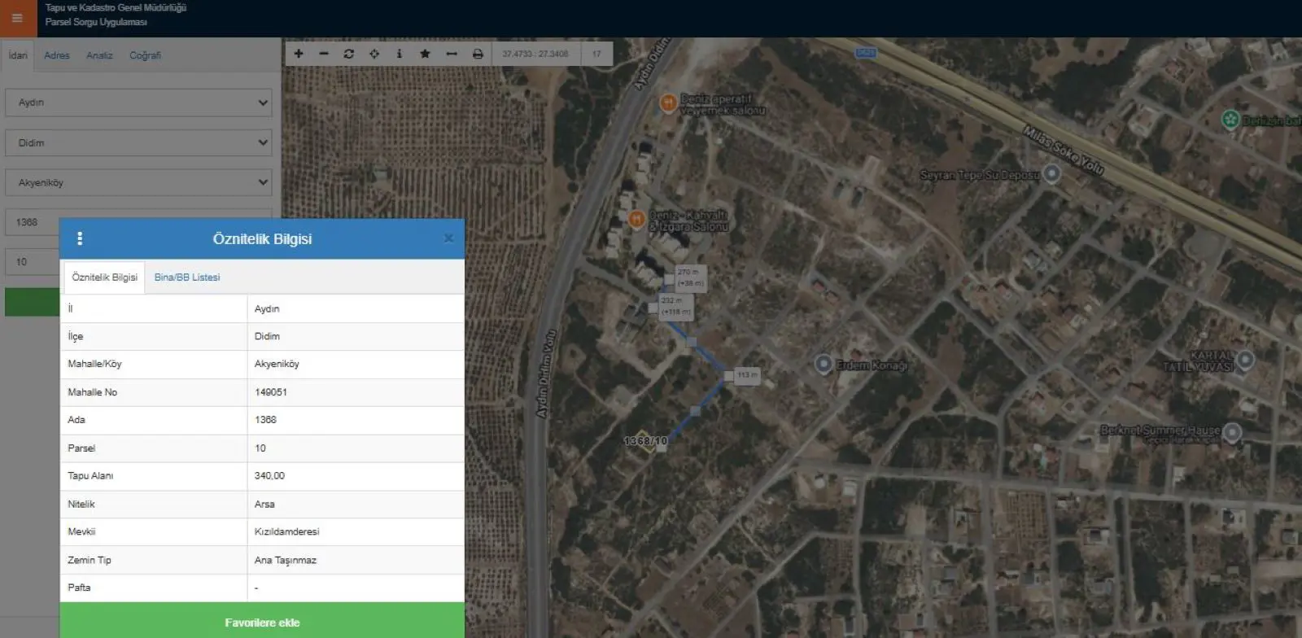Click the zoom level value 17
1302x638 pixels.
click(x=596, y=54)
